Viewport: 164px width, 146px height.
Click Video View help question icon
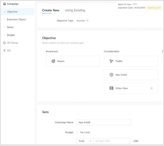coord(152,88)
